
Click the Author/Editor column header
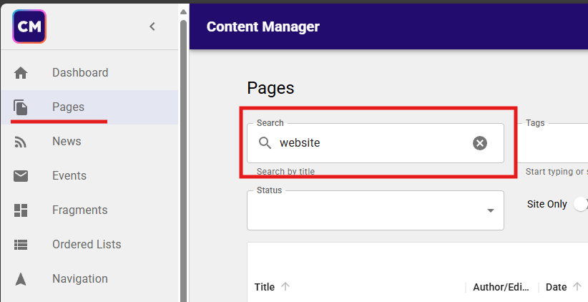501,287
